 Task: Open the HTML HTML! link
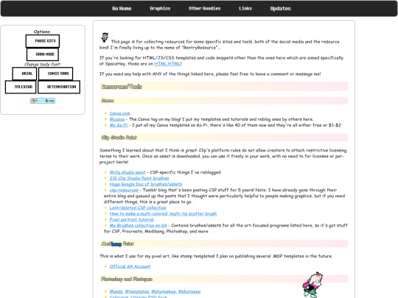click(x=167, y=64)
